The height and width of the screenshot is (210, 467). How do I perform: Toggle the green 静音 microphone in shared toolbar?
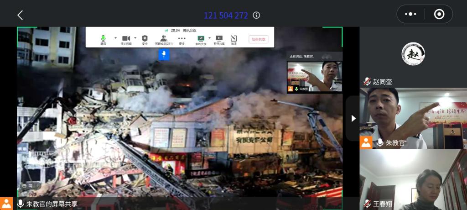point(103,40)
